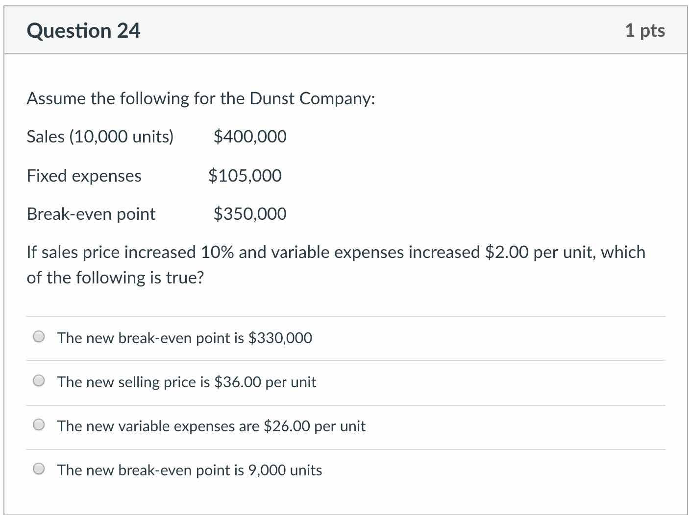Click the $350,000 break-even amount

coord(250,214)
